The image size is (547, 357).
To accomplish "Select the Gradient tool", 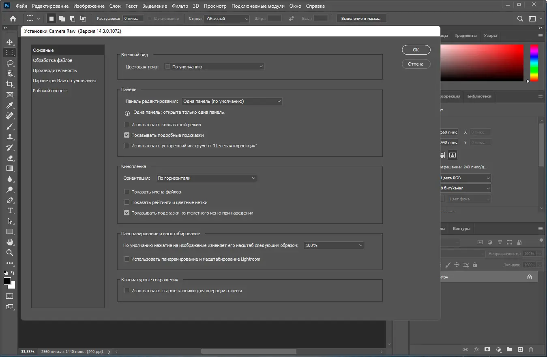I will (10, 168).
